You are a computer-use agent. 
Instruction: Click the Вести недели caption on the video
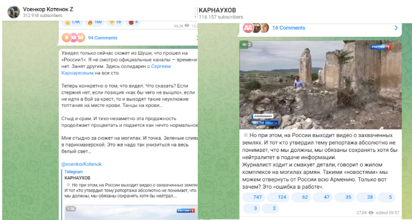pos(265,123)
